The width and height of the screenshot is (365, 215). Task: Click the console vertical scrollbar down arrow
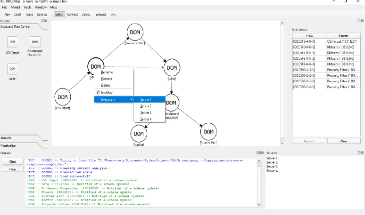click(259, 205)
